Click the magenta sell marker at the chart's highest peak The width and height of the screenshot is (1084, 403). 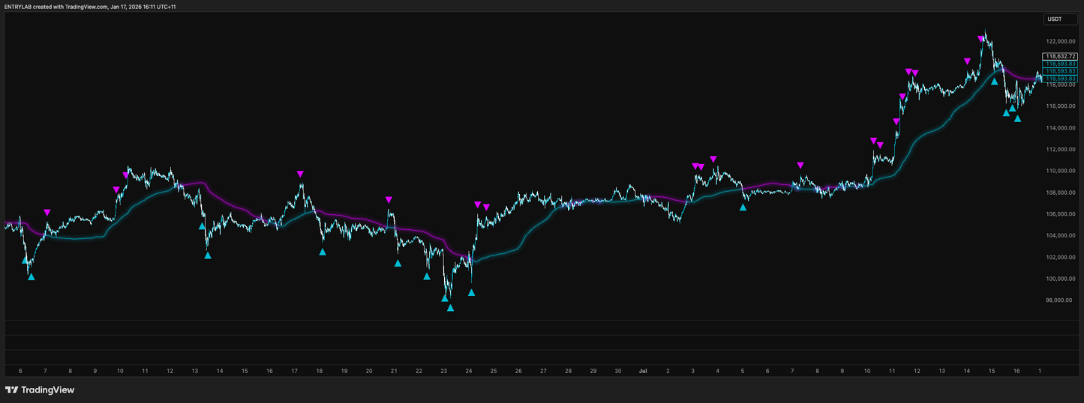pos(981,40)
